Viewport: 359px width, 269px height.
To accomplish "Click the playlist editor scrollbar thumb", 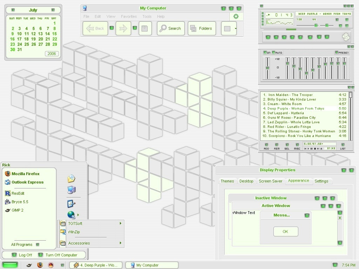I will [350, 95].
